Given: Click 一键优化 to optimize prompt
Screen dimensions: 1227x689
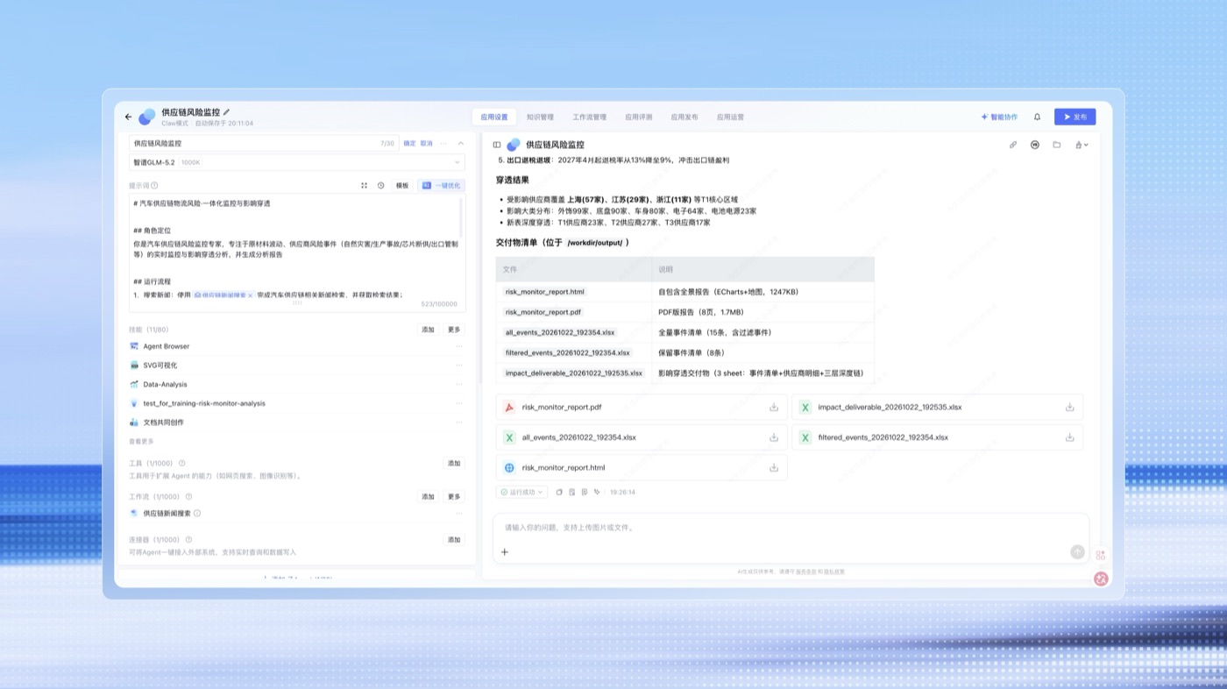Looking at the screenshot, I should (x=441, y=186).
